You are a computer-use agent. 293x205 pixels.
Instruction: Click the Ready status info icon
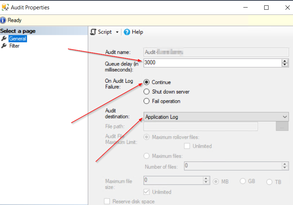point(3,20)
